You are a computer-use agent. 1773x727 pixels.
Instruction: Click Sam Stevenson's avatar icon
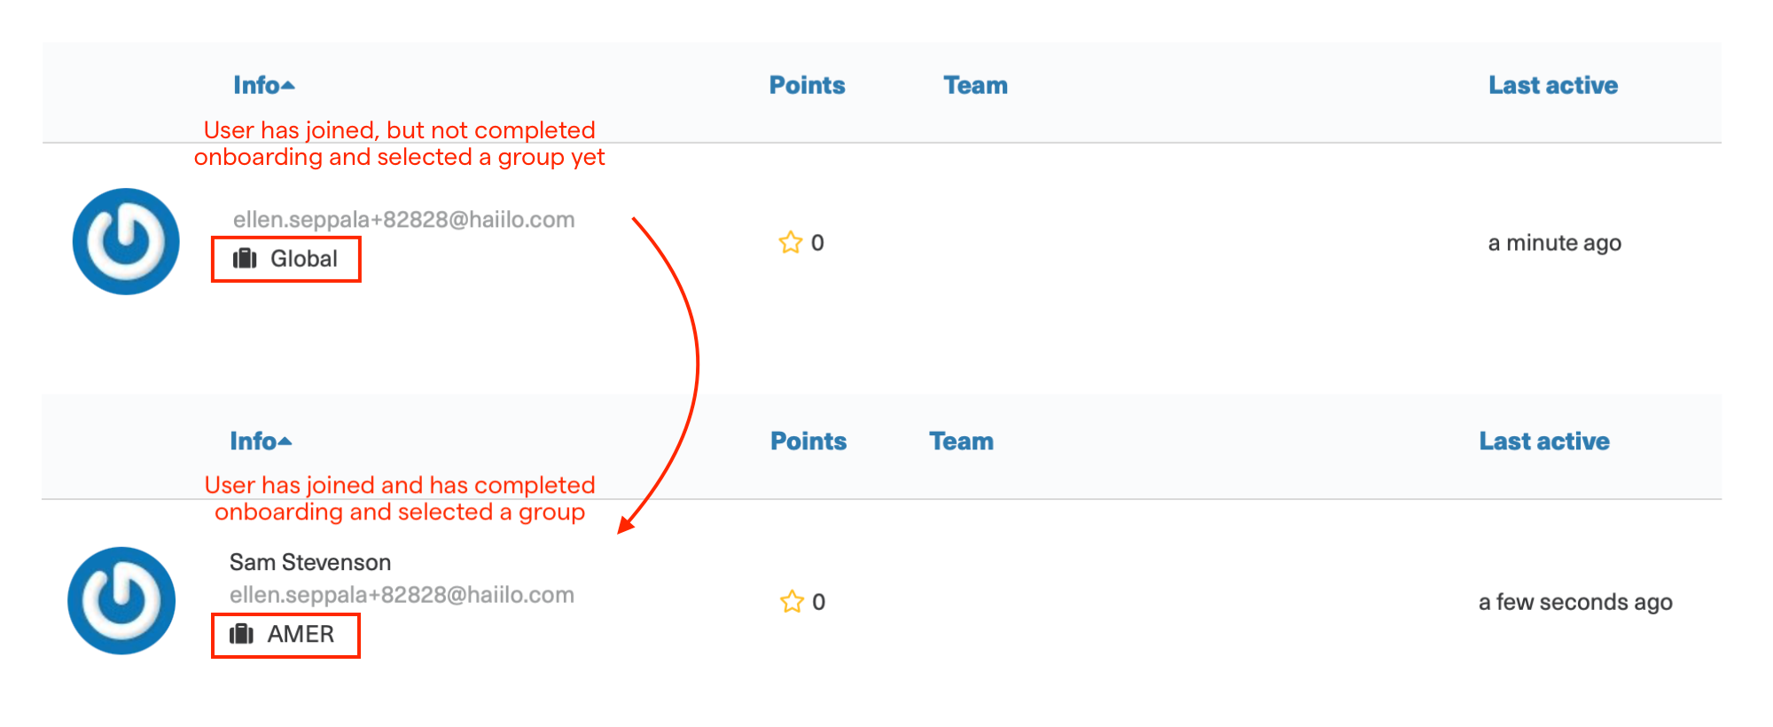pyautogui.click(x=121, y=600)
